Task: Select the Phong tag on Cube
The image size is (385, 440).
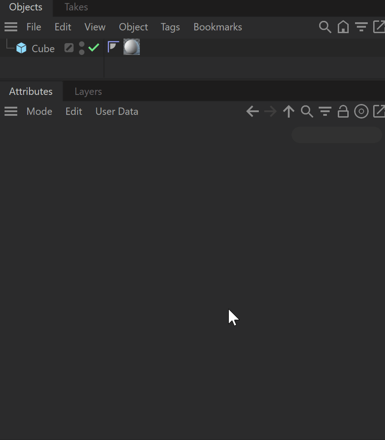Action: tap(113, 47)
